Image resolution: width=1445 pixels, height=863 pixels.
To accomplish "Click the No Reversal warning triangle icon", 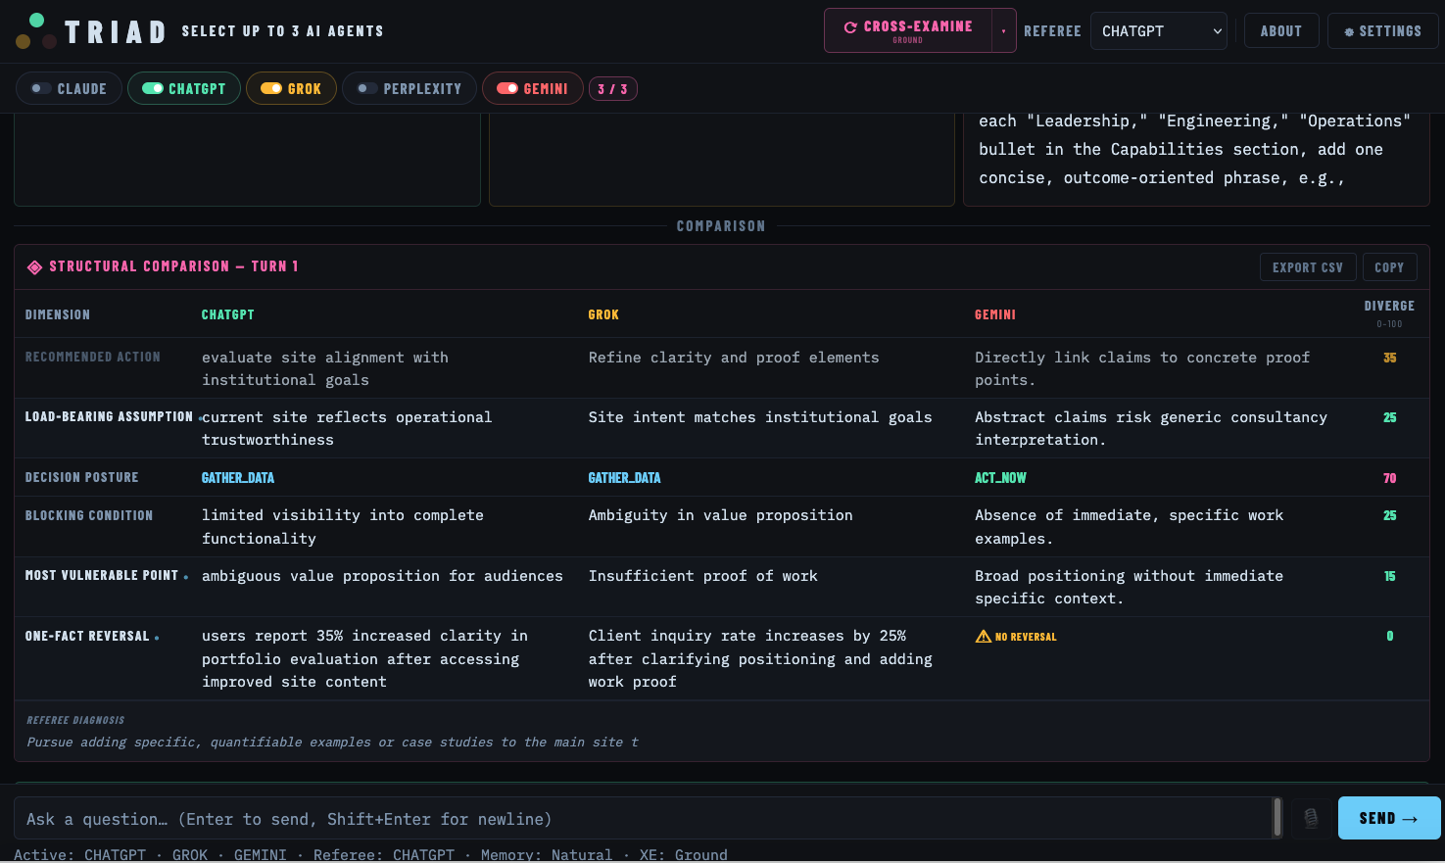I will [x=984, y=637].
